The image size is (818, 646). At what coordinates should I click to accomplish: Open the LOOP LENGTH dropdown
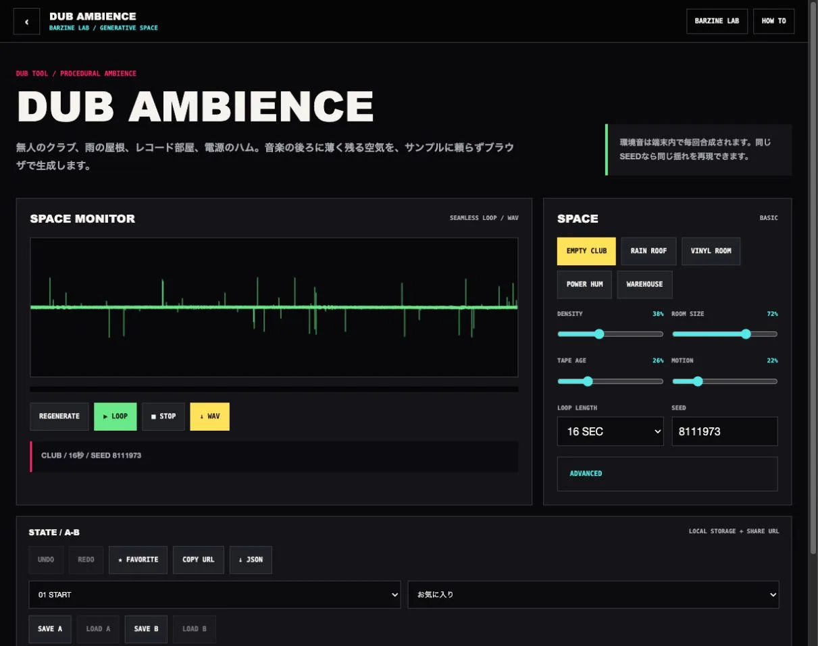click(611, 431)
